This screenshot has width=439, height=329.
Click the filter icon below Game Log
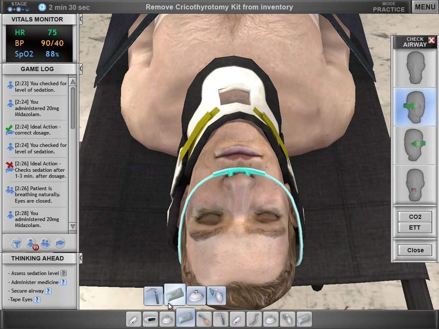[x=17, y=243]
